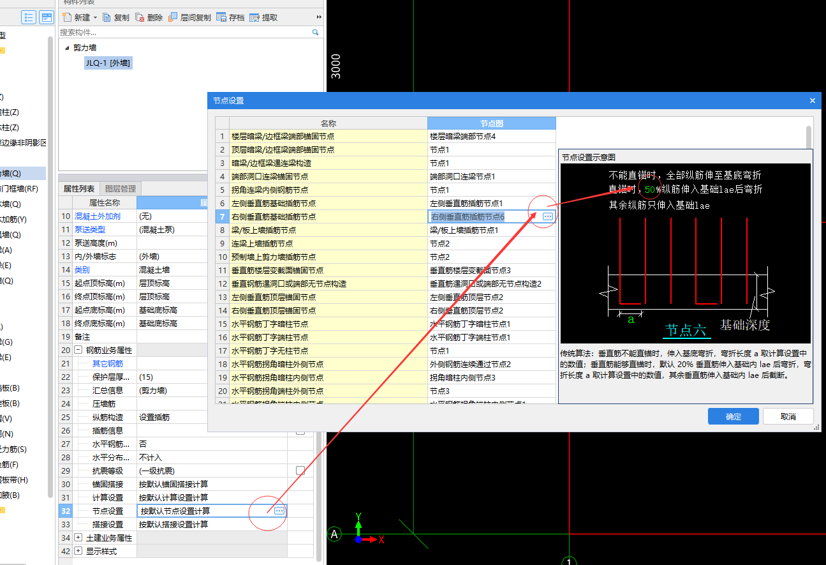Click the 搭接设置 property value
Viewport: 826px width, 565px height.
[212, 524]
